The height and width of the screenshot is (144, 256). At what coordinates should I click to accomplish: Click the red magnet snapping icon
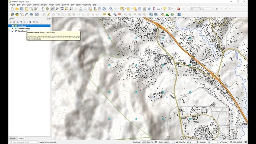(178, 9)
